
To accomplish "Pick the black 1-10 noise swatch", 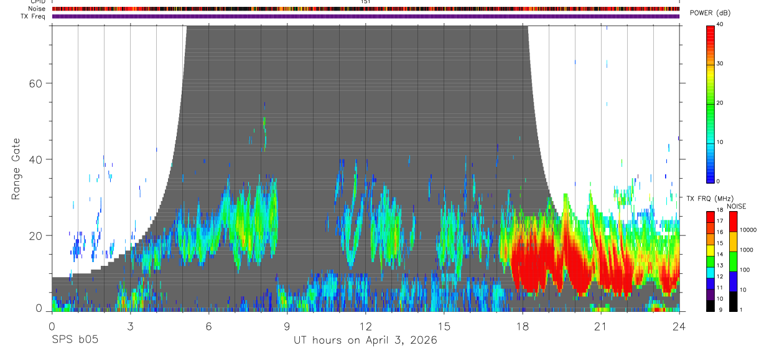I will click(732, 301).
